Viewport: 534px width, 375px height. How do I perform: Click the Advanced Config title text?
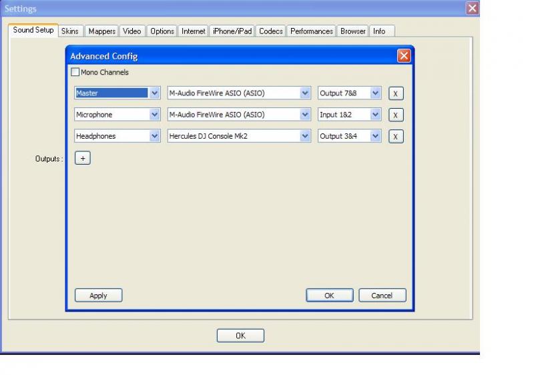coord(104,56)
